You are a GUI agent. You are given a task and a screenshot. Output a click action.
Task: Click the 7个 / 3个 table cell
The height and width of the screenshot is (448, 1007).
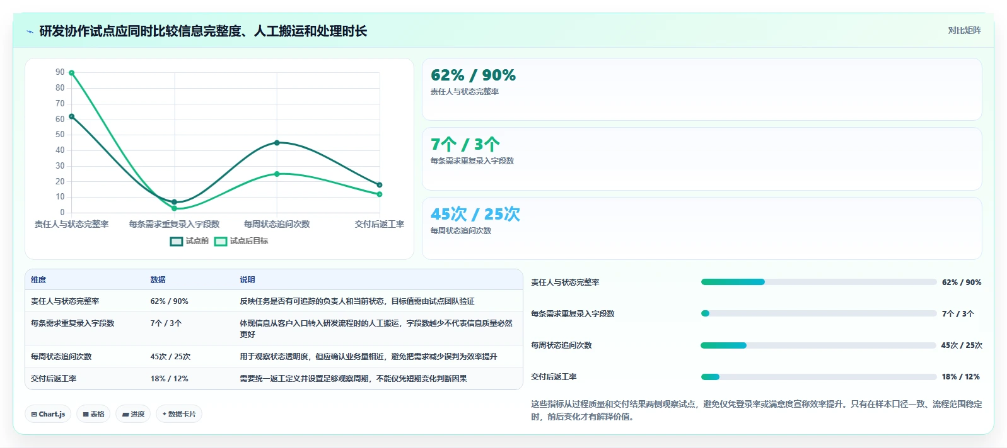coord(166,323)
